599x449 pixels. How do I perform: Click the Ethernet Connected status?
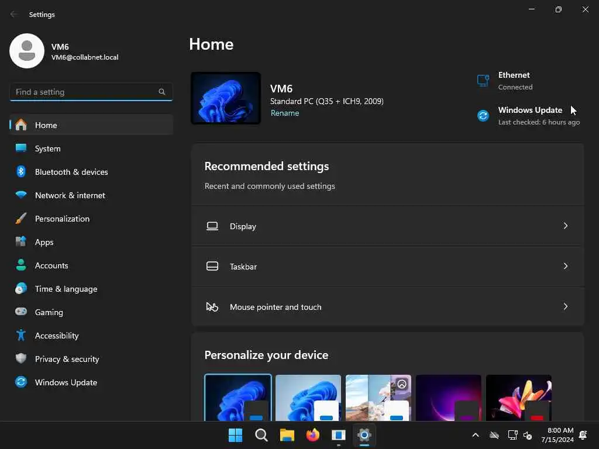coord(515,87)
